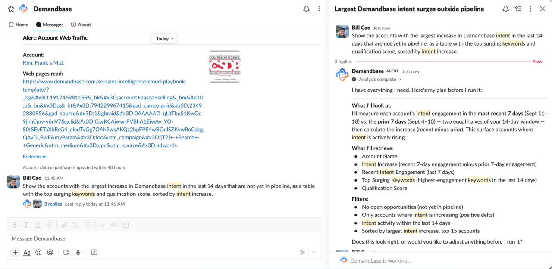Click thread's 'Just now' timestamp by Bill Cao
Screen dimensions: 552x269
point(382,28)
